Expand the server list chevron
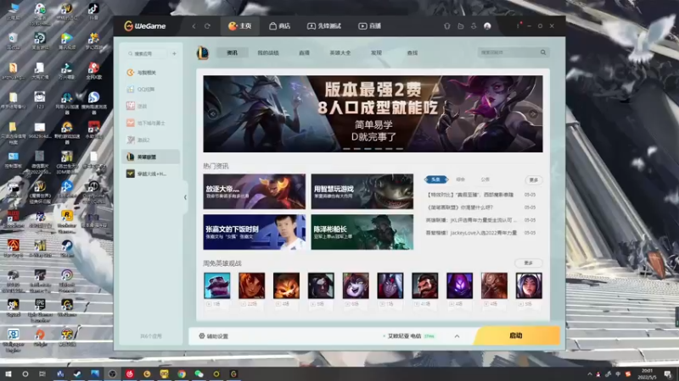Screen dimensions: 679x381 click(x=457, y=336)
